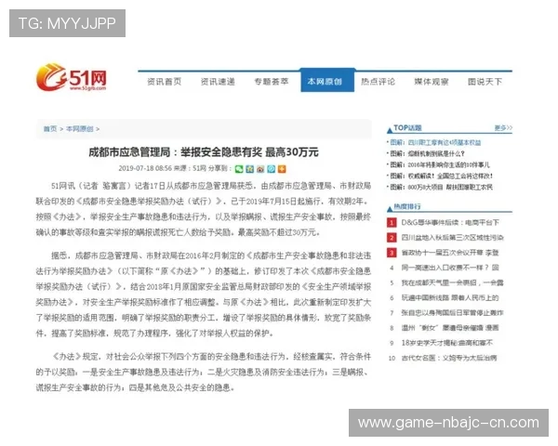Click the red rank badge number 1
The width and height of the screenshot is (558, 446).
392,223
